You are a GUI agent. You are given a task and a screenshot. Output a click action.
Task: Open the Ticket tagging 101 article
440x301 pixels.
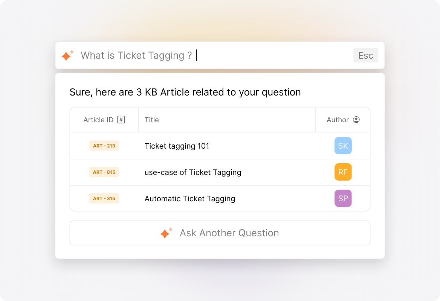(177, 146)
